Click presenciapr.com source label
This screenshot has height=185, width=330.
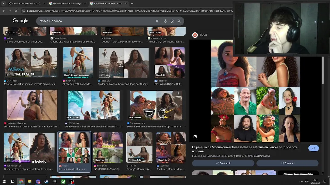point(159,38)
